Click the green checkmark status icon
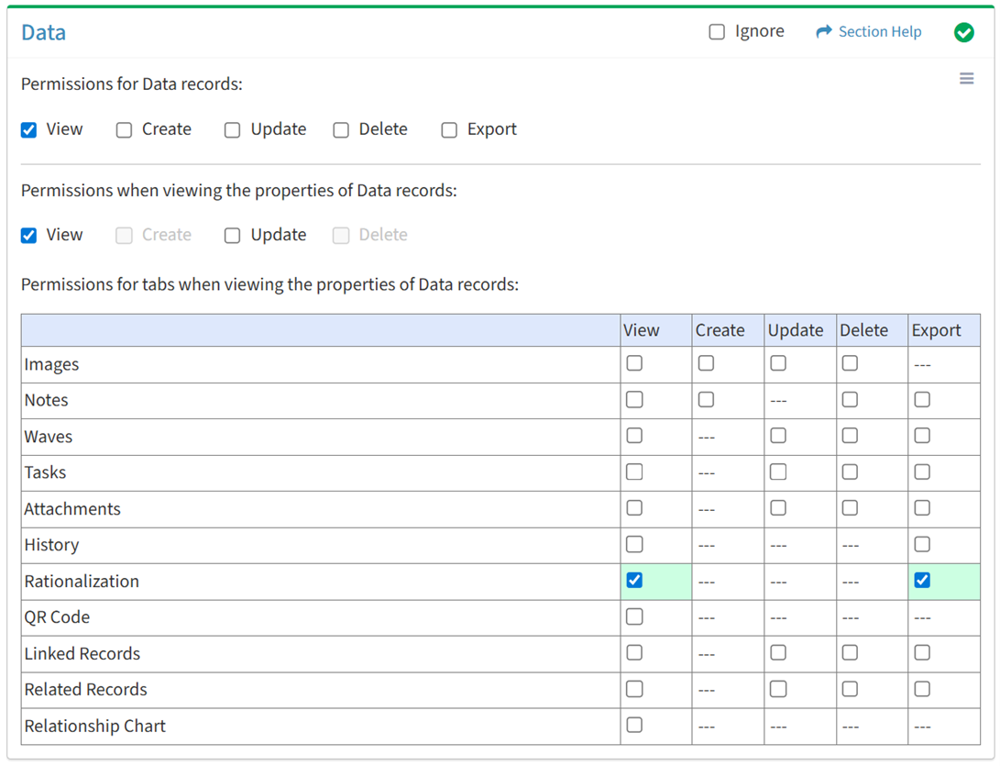 pos(963,32)
